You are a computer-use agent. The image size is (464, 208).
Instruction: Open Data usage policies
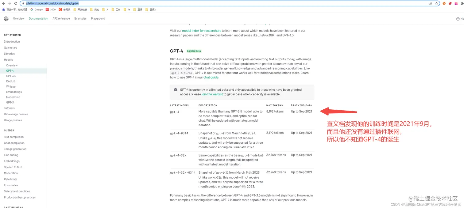(16, 114)
